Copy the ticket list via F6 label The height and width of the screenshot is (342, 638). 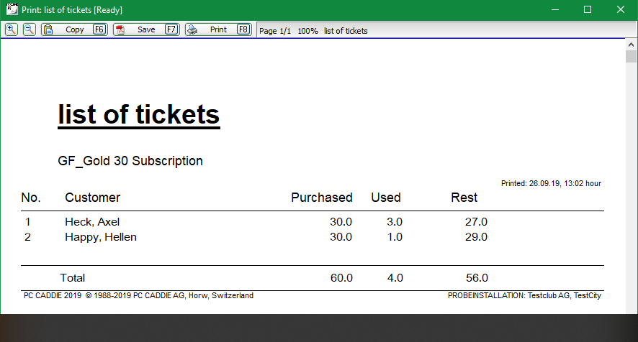99,29
